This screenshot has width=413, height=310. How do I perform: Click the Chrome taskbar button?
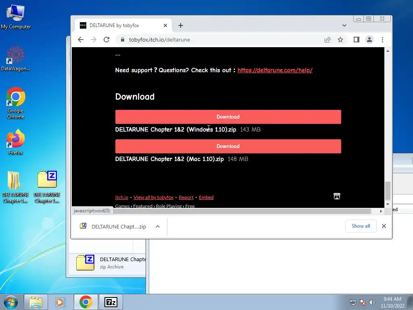[86, 302]
